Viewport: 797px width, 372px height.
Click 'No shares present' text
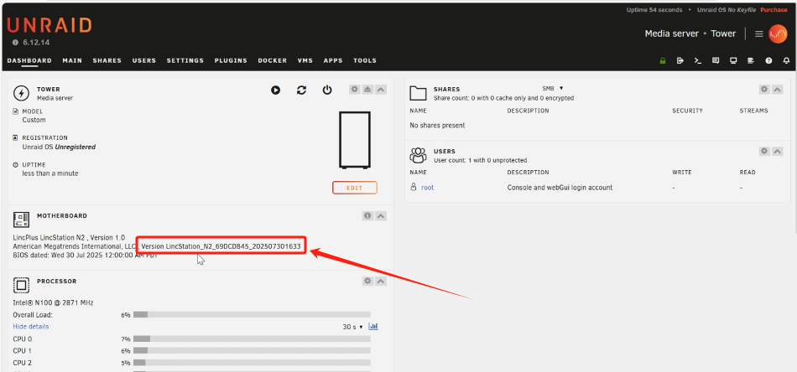click(437, 126)
